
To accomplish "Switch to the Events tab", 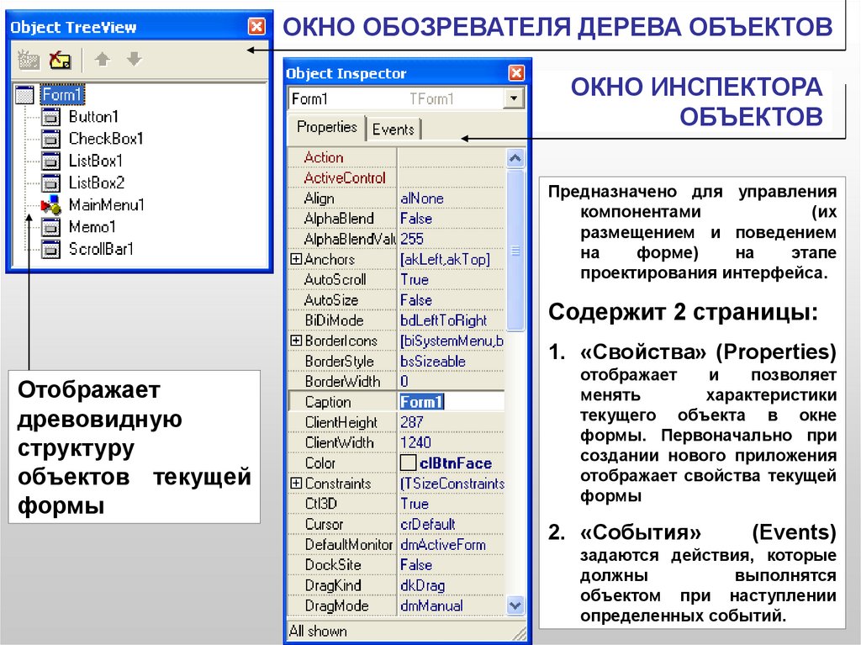I will [393, 130].
